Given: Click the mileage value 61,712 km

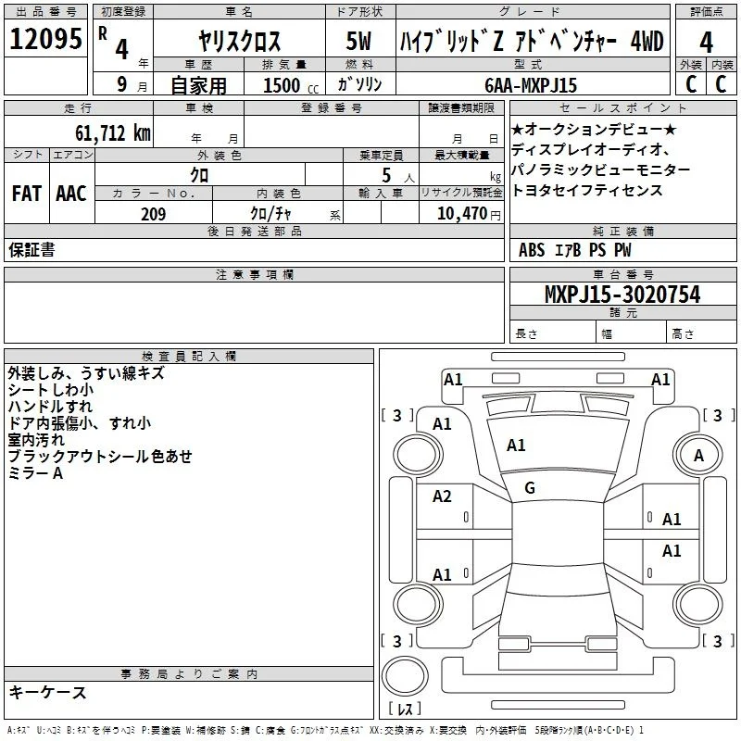Looking at the screenshot, I should pos(113,133).
